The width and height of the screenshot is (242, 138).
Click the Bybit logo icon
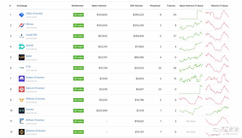21,57
